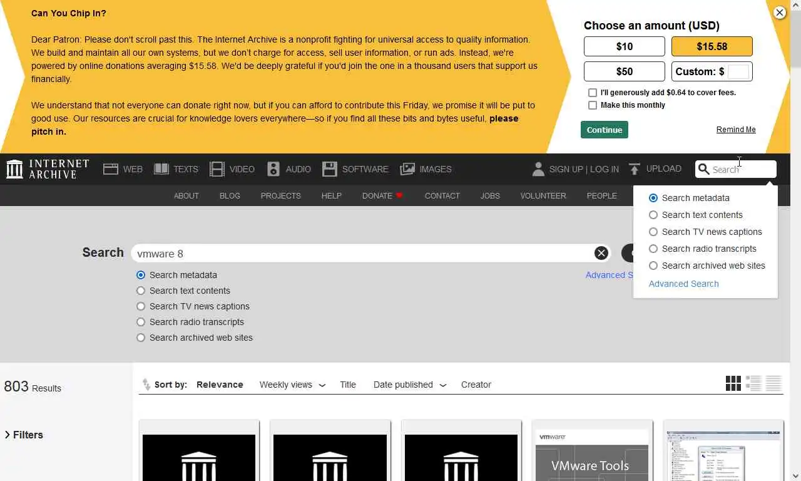Choose the $10 donation amount

(x=625, y=46)
